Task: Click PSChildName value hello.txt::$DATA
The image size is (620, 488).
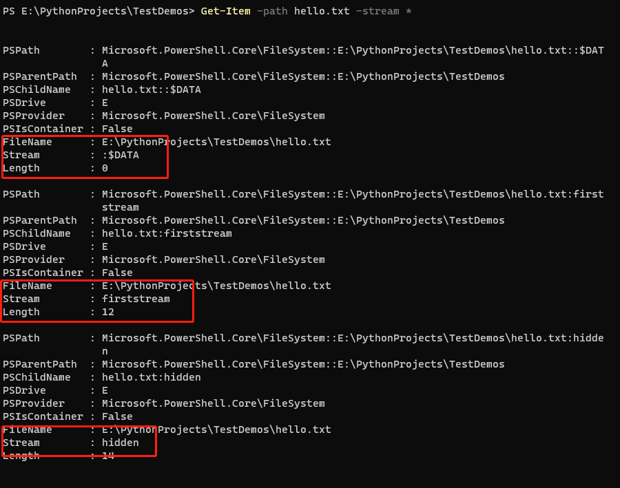Action: click(152, 89)
